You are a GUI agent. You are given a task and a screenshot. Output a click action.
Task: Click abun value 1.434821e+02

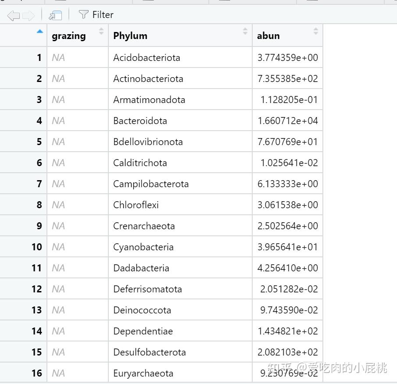(x=288, y=331)
